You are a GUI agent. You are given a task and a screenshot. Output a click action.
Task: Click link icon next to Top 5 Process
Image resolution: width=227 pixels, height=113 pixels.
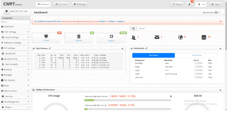(50, 49)
